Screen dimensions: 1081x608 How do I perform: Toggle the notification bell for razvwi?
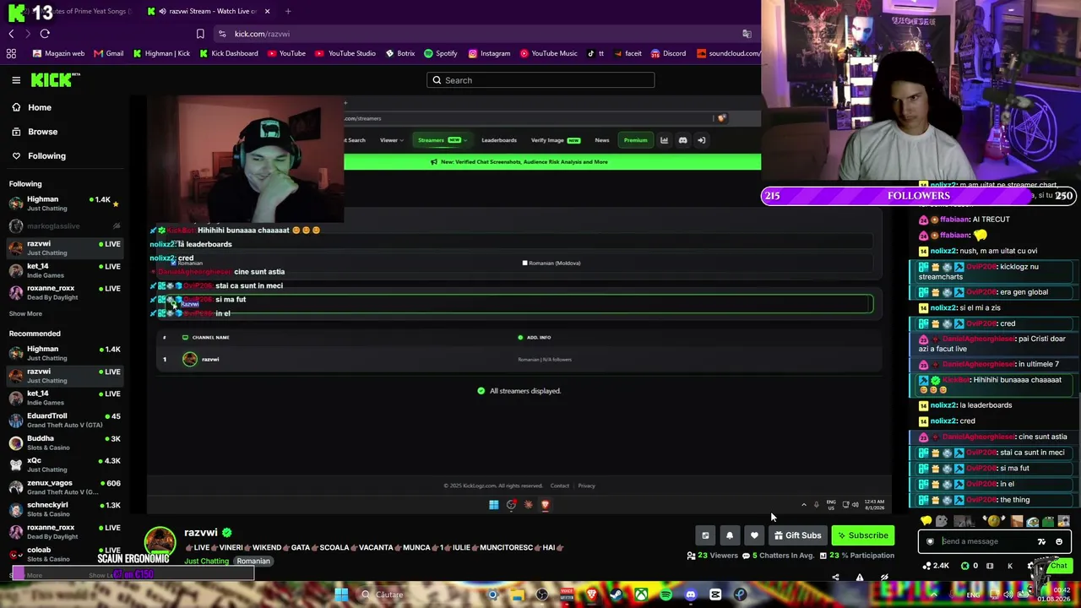coord(730,535)
